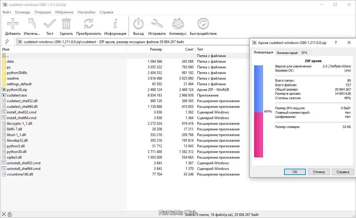Viewport: 356px width, 218px height.
Task: Sort files by Тип column header
Action: (x=222, y=49)
